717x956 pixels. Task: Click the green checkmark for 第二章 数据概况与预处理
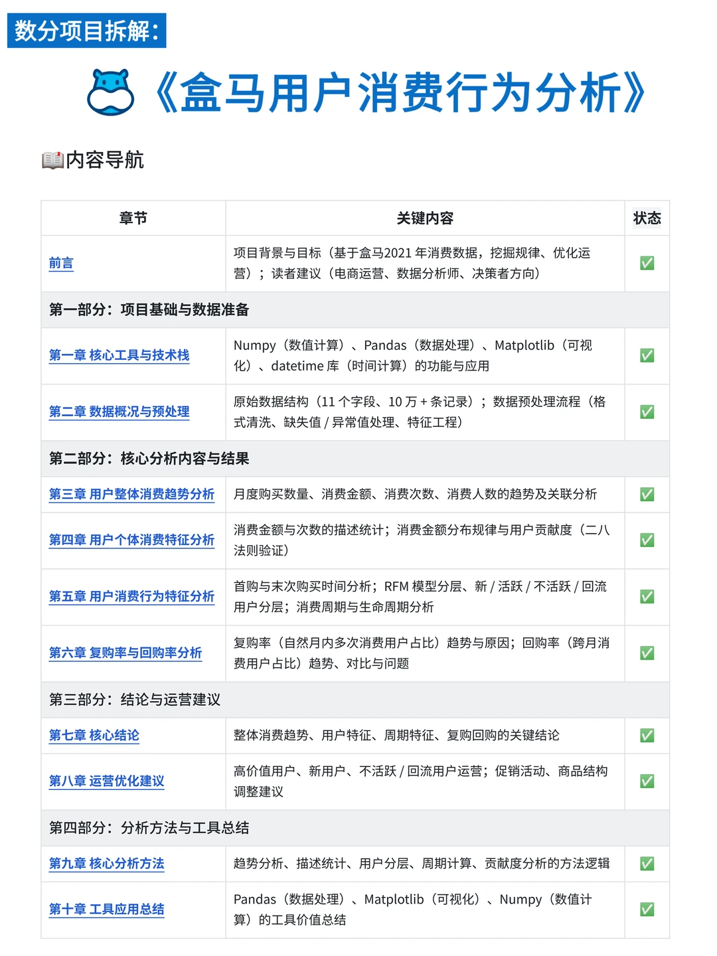coord(647,412)
